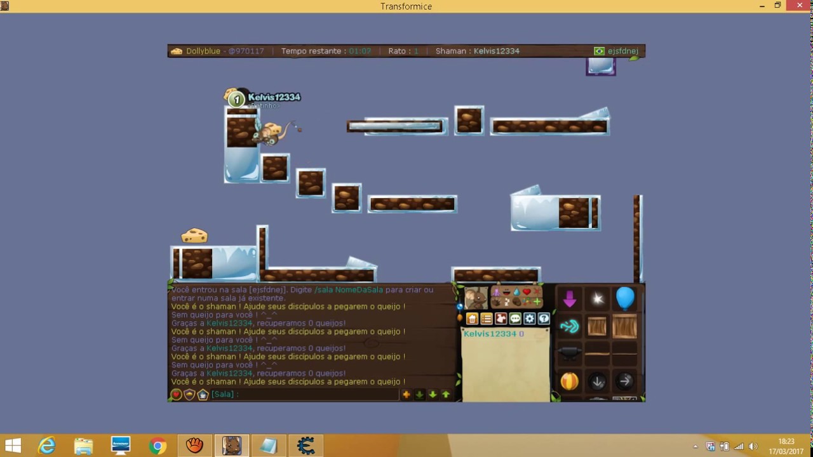
Task: Select the long wooden plank item
Action: [625, 354]
